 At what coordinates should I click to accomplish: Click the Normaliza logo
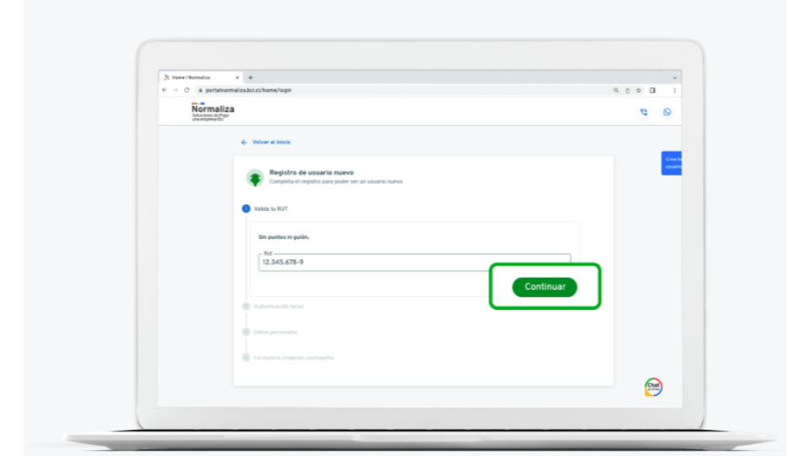213,111
